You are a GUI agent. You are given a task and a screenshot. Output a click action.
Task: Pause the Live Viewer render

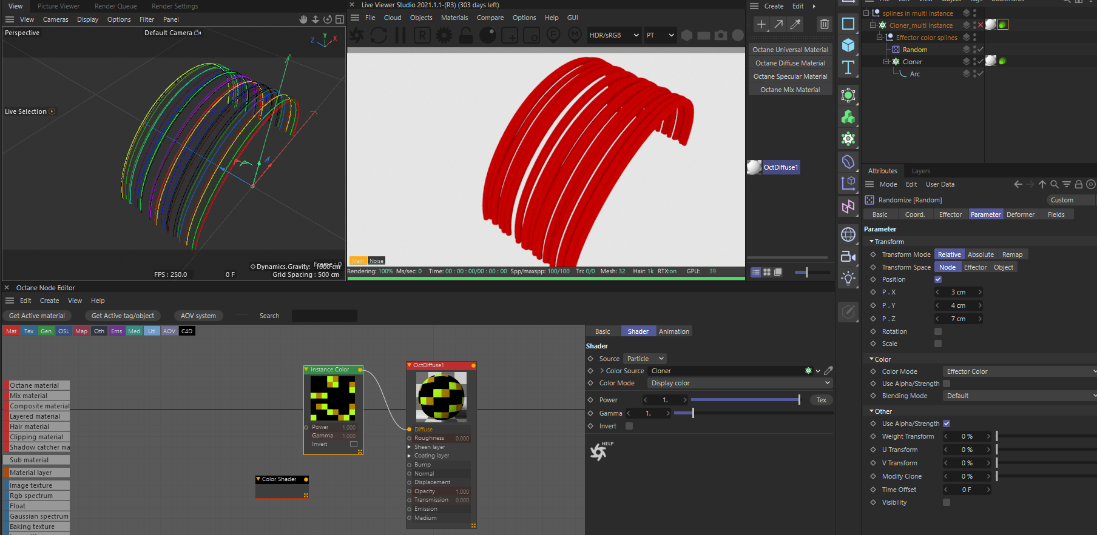pyautogui.click(x=400, y=35)
